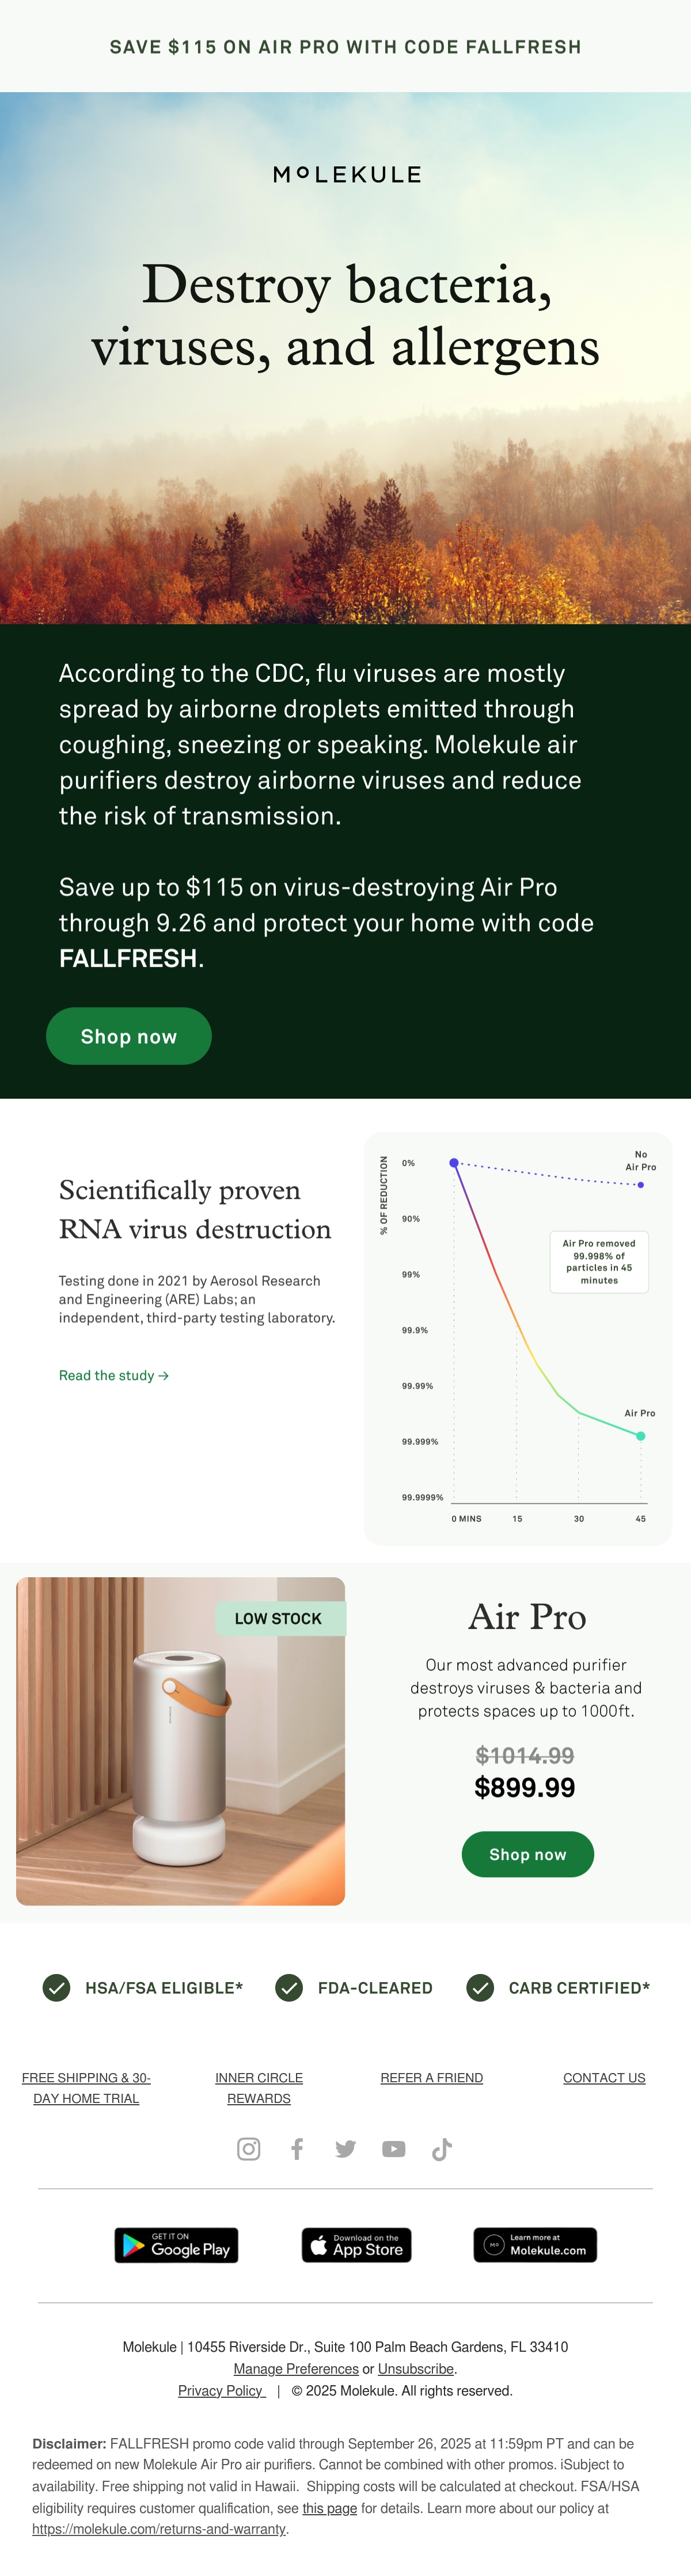
Task: Open Free Shipping & 30-Day Home Trial link
Action: (86, 2087)
